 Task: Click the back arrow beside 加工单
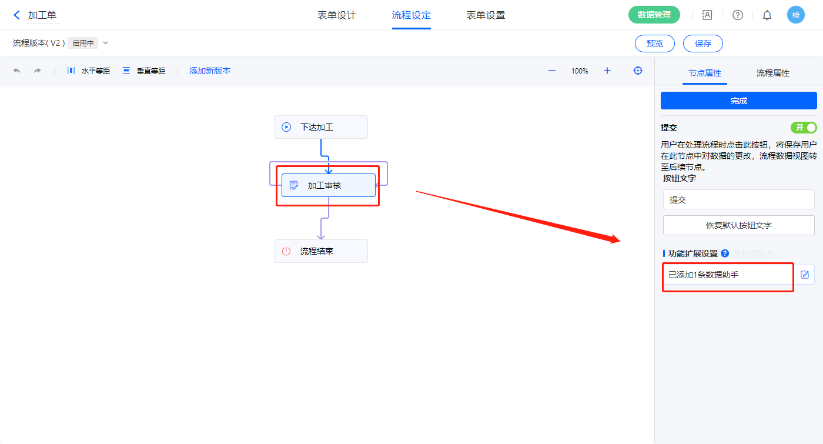click(16, 15)
